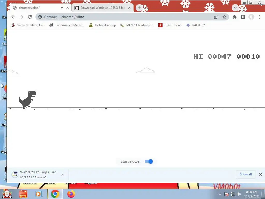Open Firefox from the taskbar

click(71, 194)
